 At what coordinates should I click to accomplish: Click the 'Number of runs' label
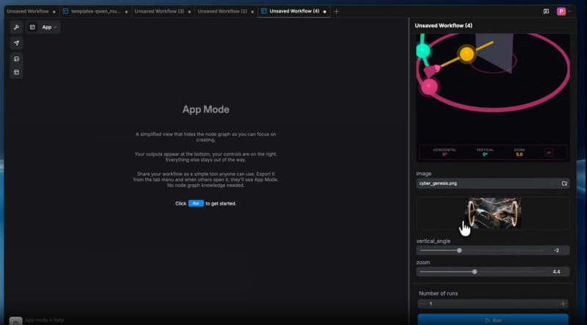[438, 293]
